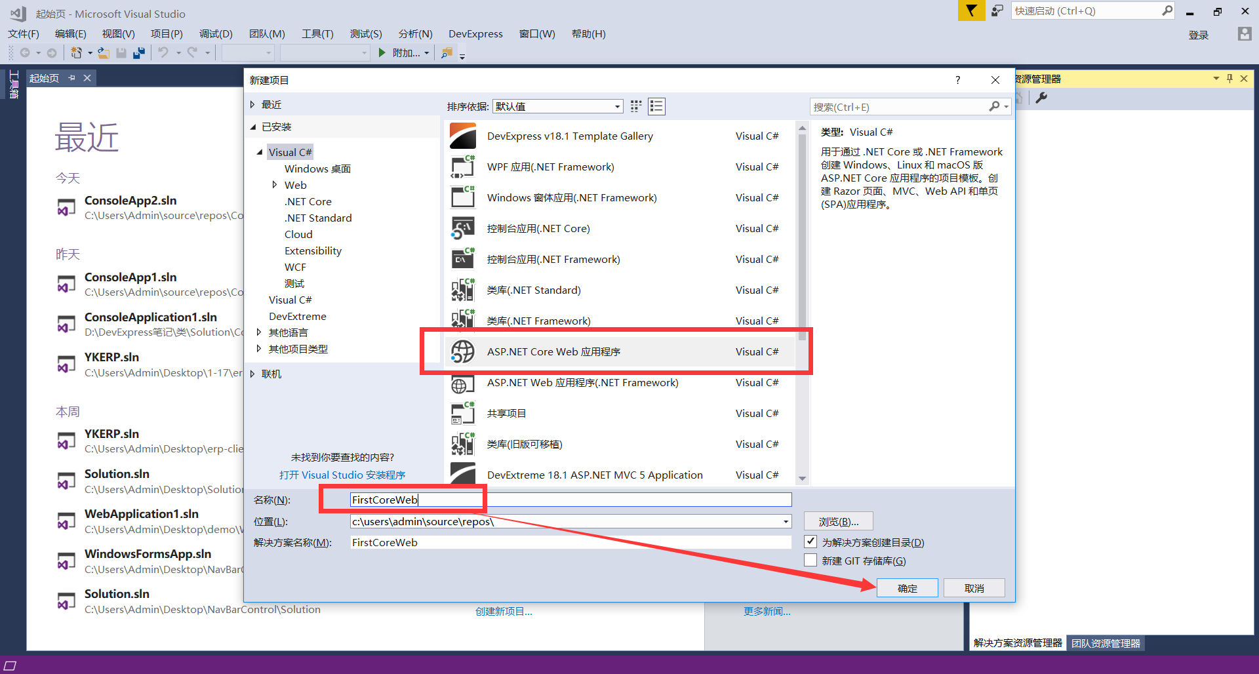Viewport: 1259px width, 674px height.
Task: Select the WPF 应用(.NET Framework) template icon
Action: pyautogui.click(x=463, y=167)
